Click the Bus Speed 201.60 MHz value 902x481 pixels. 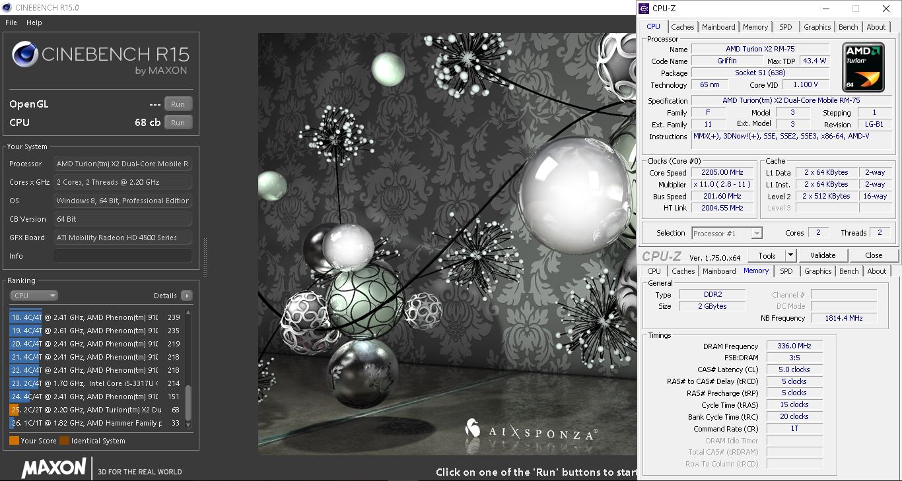[x=722, y=197]
